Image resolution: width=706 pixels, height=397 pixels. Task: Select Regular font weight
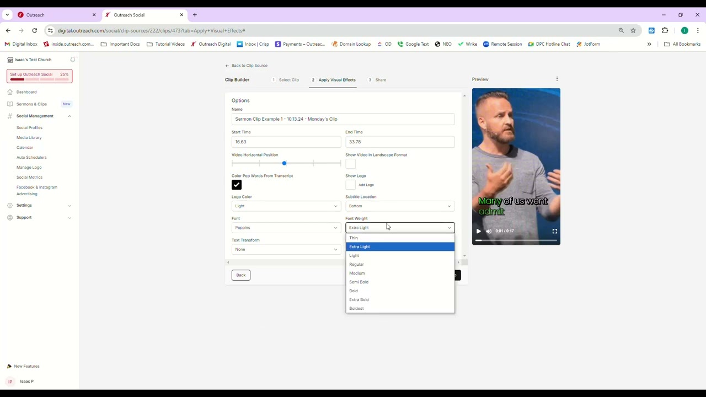click(400, 264)
